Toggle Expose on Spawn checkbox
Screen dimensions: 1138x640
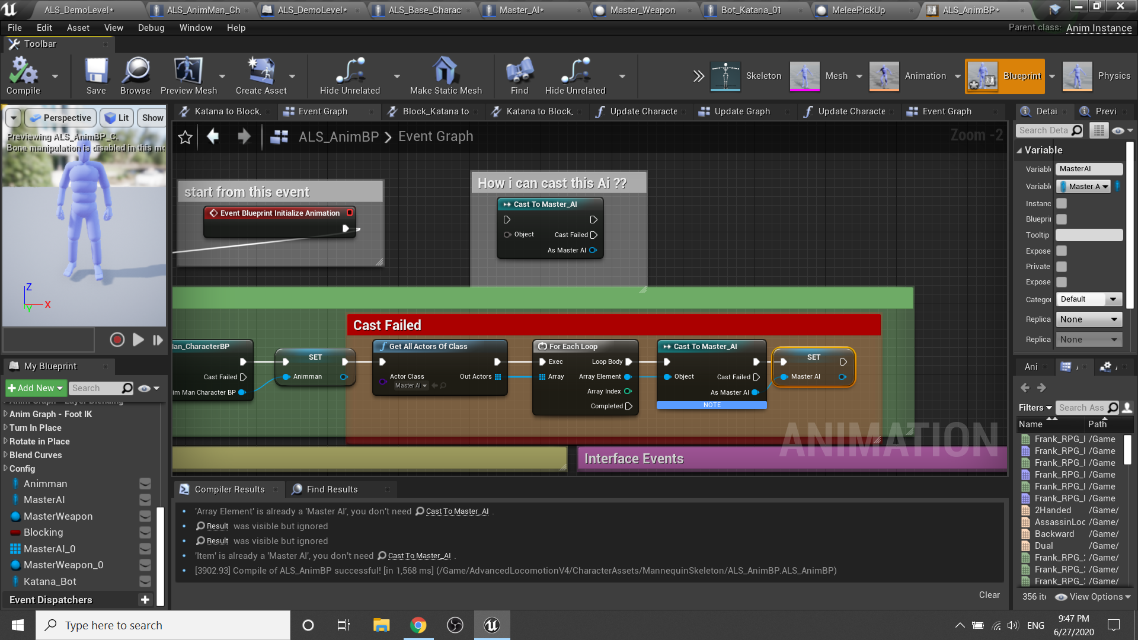tap(1062, 251)
